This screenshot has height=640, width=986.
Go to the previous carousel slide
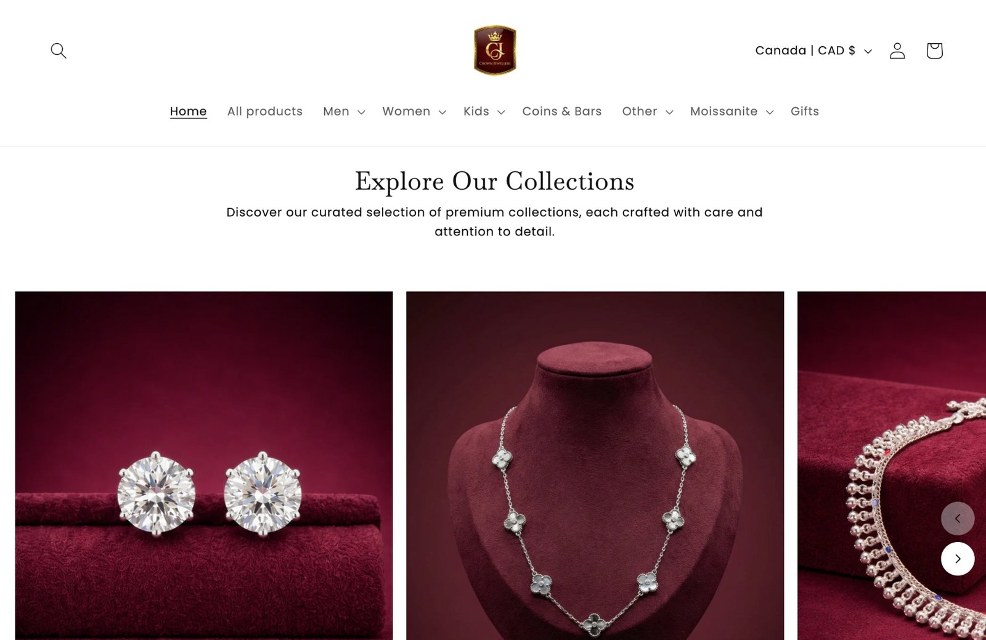(x=958, y=519)
